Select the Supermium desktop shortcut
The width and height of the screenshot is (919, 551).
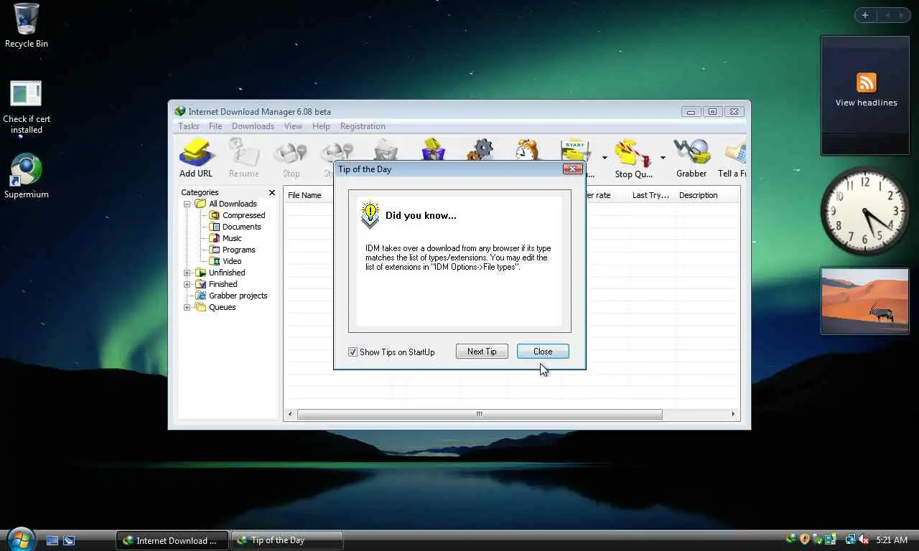click(x=27, y=176)
